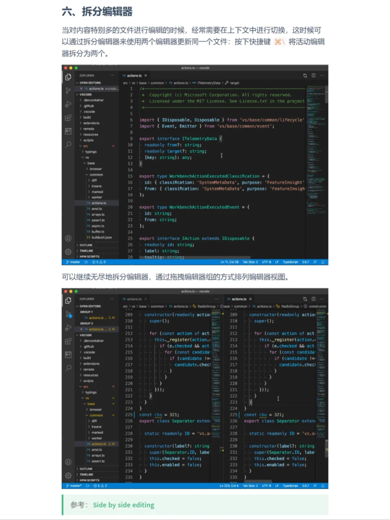Open the Side by side editing link

coord(123,505)
